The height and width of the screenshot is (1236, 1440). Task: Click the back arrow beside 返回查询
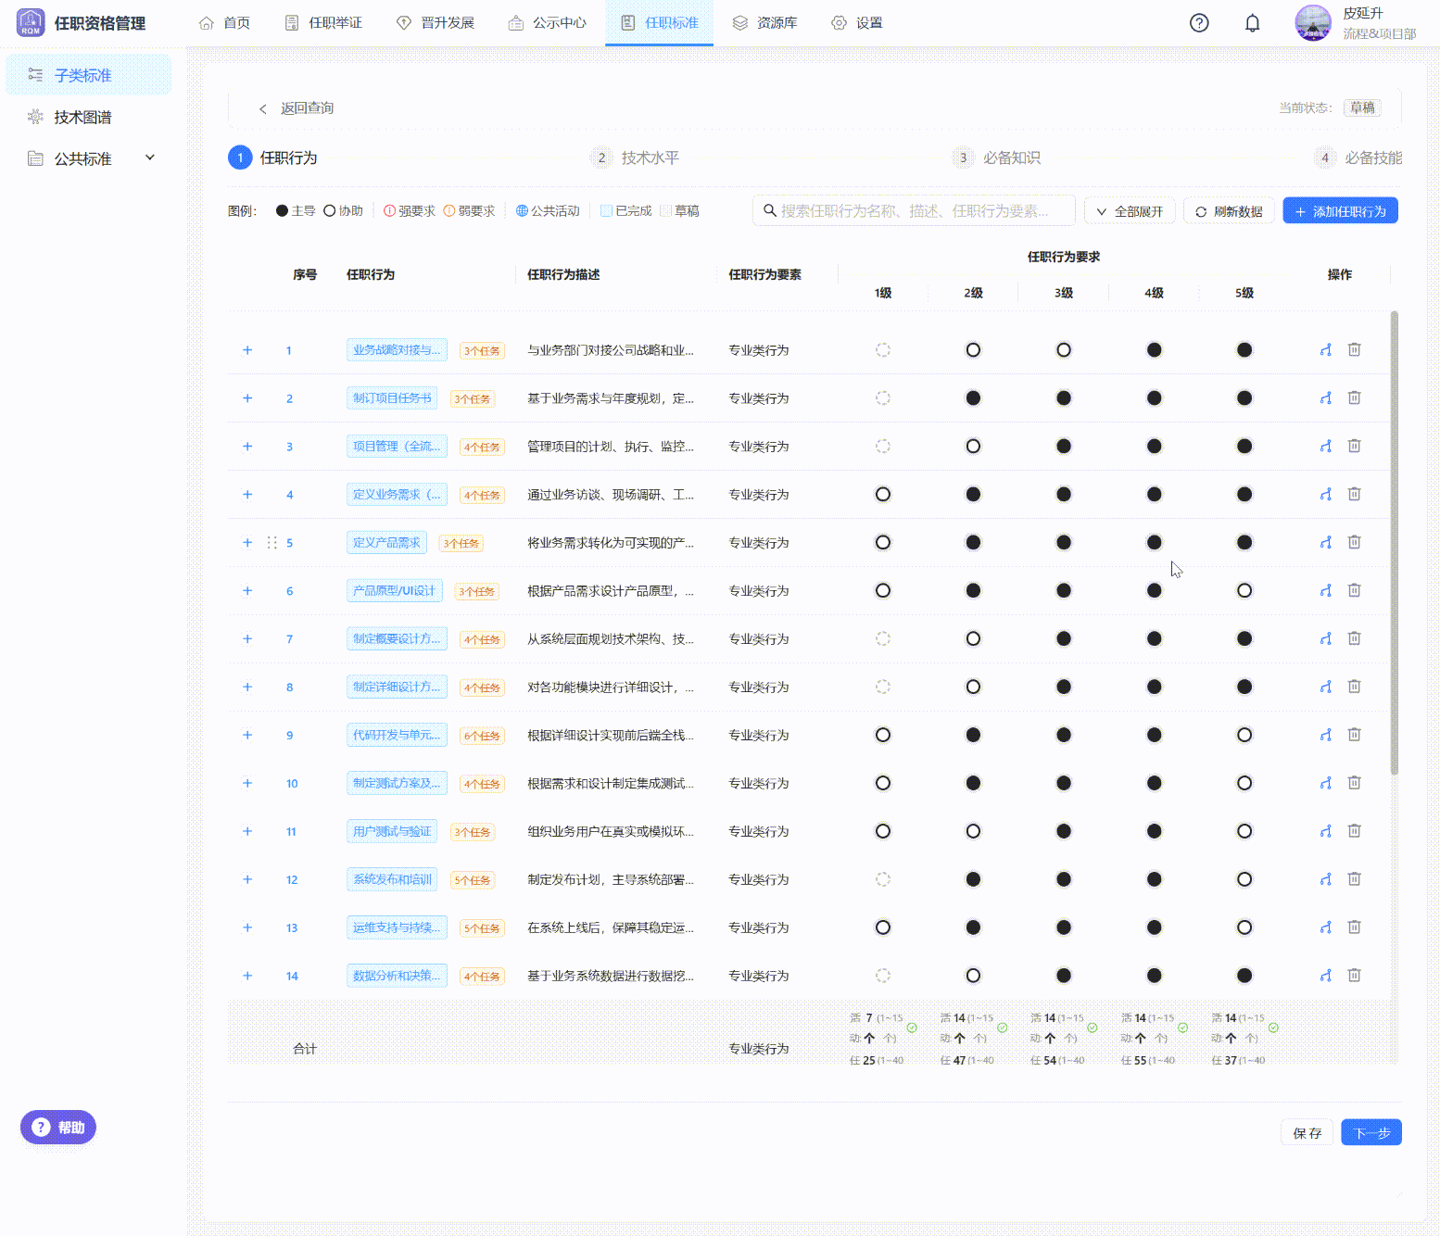(x=263, y=108)
